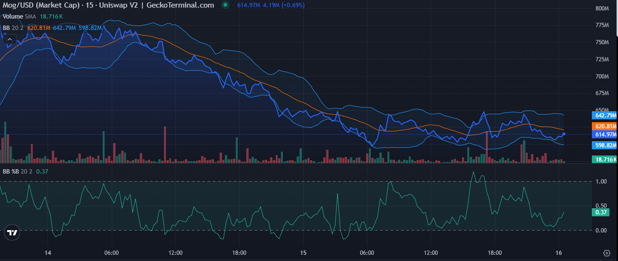Click the 614.97M current price axis label

click(x=605, y=134)
